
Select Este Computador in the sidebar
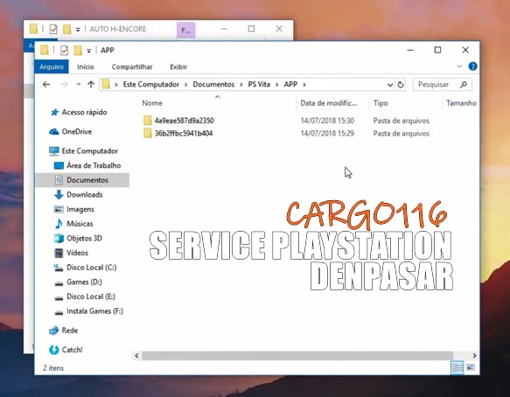point(90,151)
